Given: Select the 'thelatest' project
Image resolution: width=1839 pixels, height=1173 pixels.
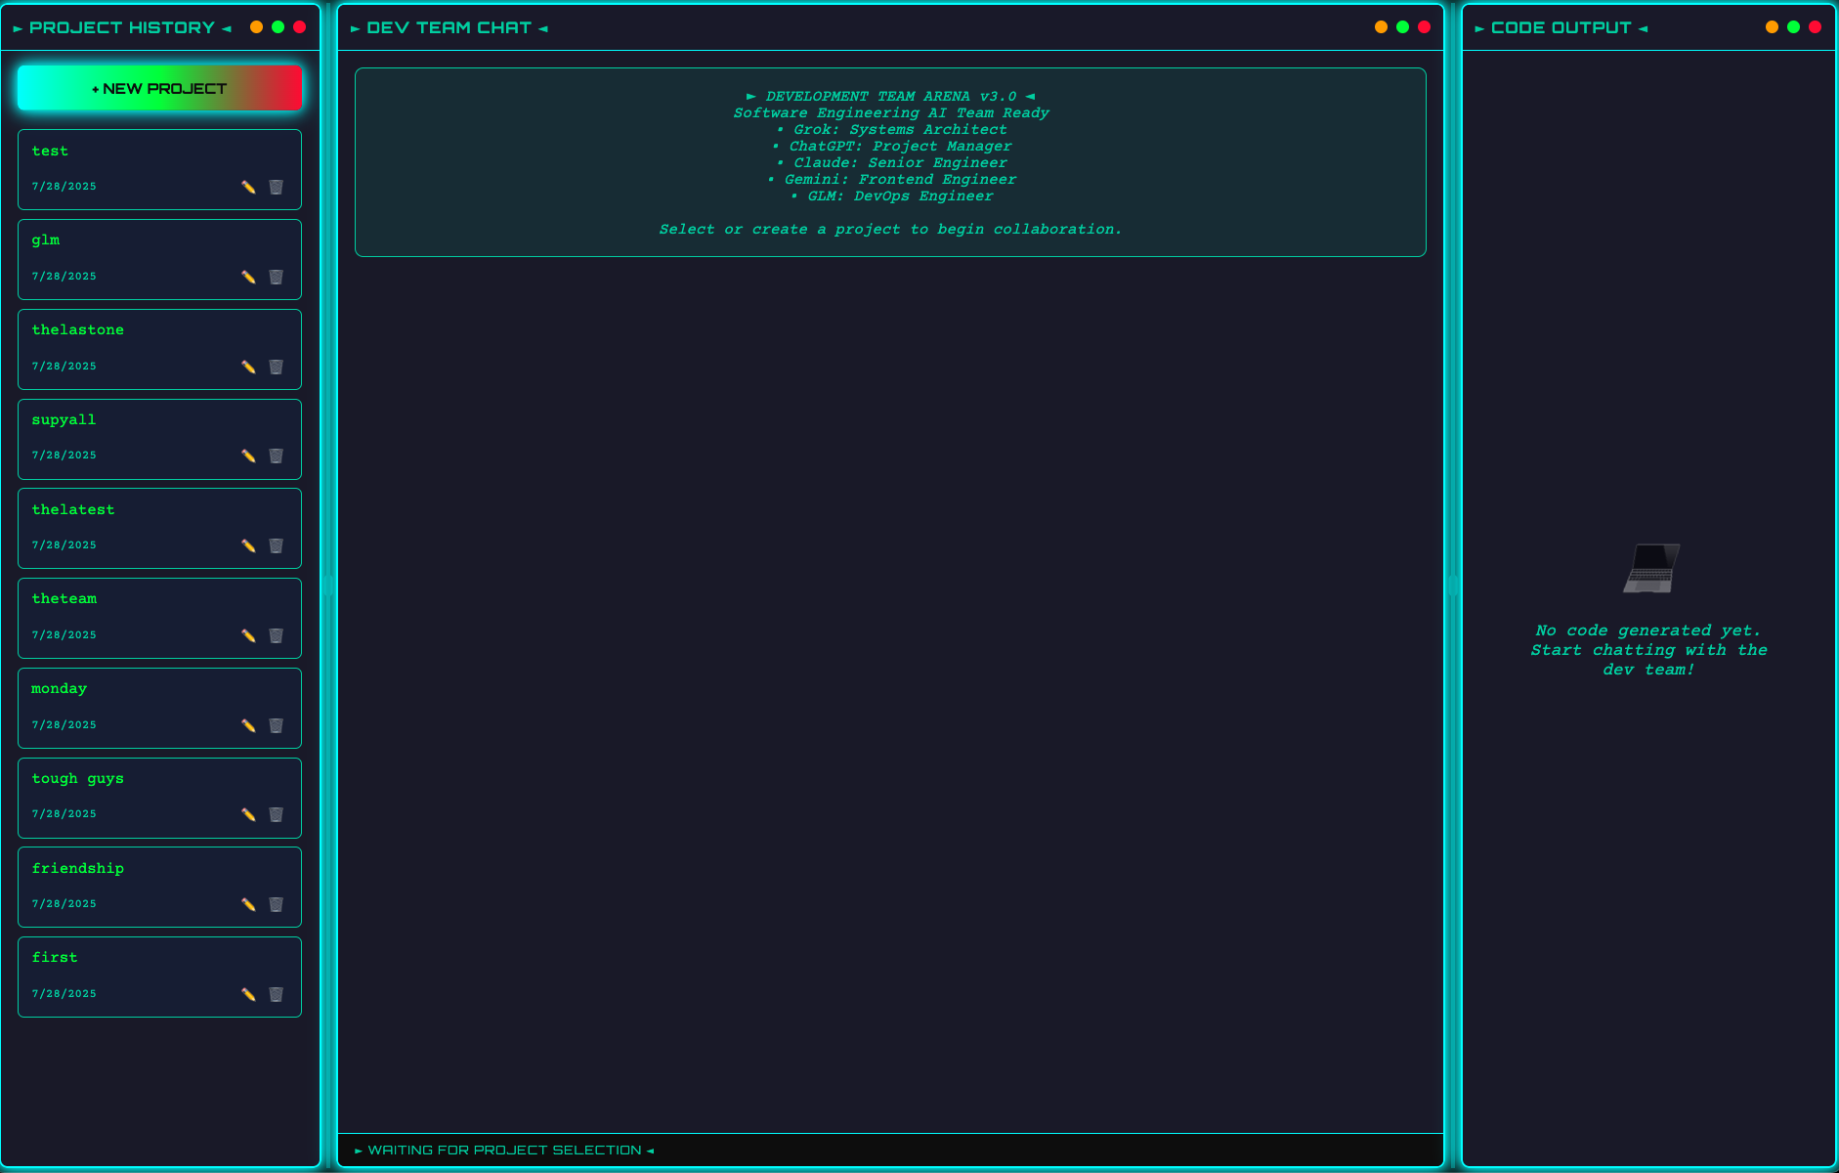Looking at the screenshot, I should pyautogui.click(x=159, y=528).
